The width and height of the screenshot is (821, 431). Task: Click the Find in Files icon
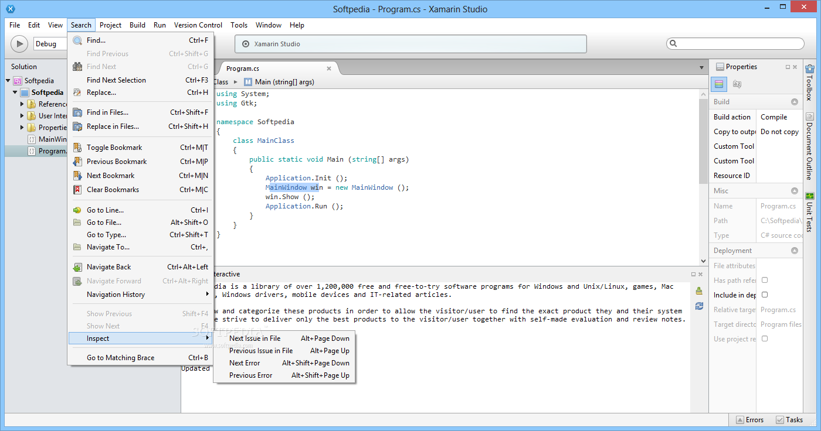click(77, 112)
